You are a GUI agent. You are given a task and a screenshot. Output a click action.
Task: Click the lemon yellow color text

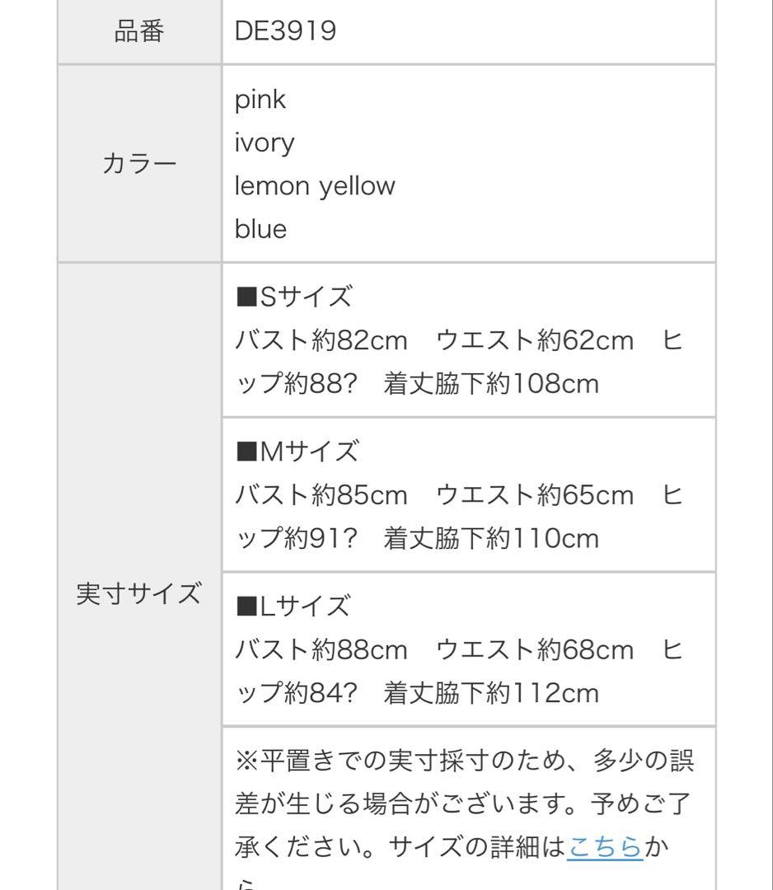315,185
